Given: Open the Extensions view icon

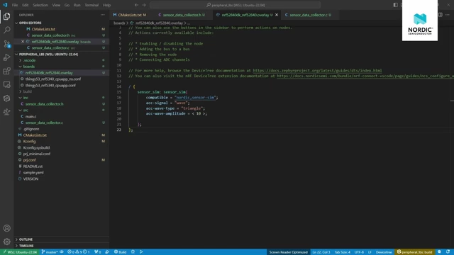Looking at the screenshot, I should (x=6, y=71).
